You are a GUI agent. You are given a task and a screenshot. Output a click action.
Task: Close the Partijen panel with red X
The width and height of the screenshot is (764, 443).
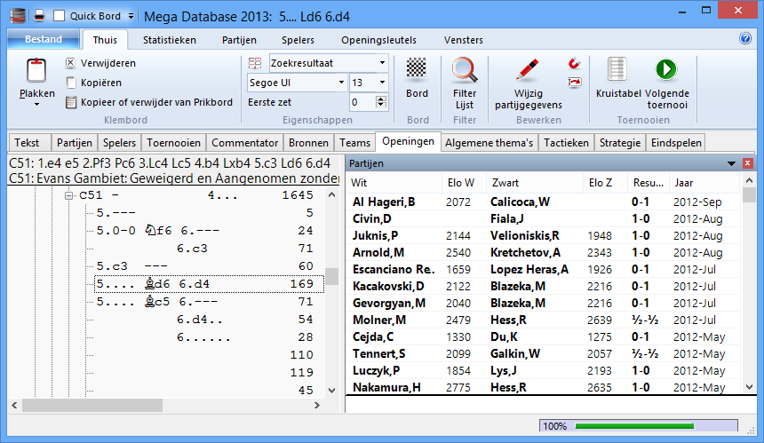pos(747,163)
